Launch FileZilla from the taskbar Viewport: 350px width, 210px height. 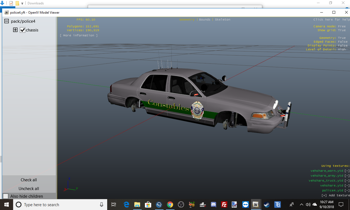pos(224,205)
